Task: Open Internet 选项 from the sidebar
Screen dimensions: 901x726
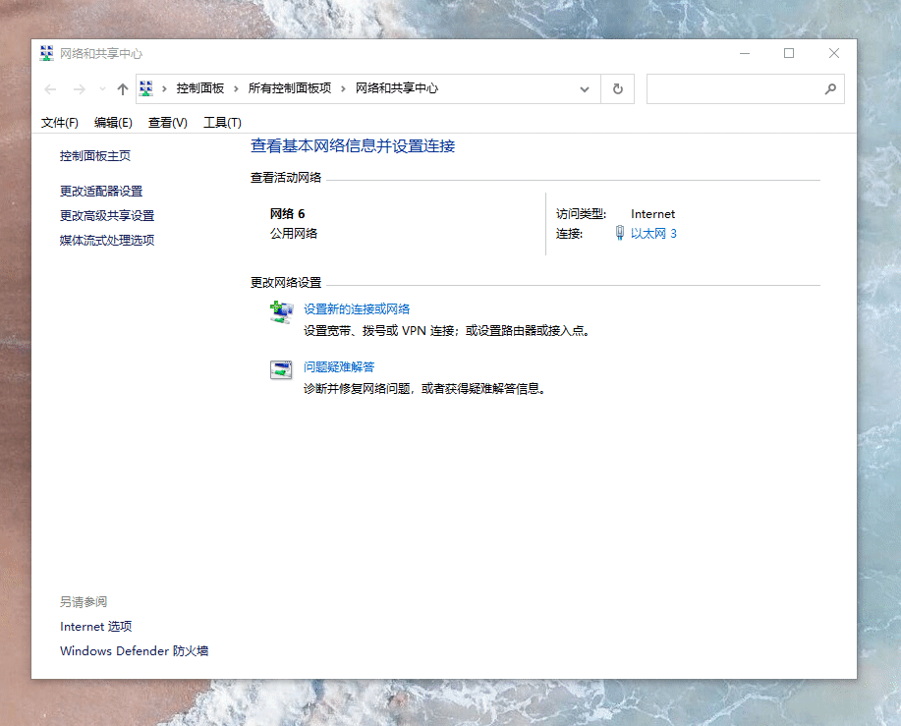Action: [95, 626]
